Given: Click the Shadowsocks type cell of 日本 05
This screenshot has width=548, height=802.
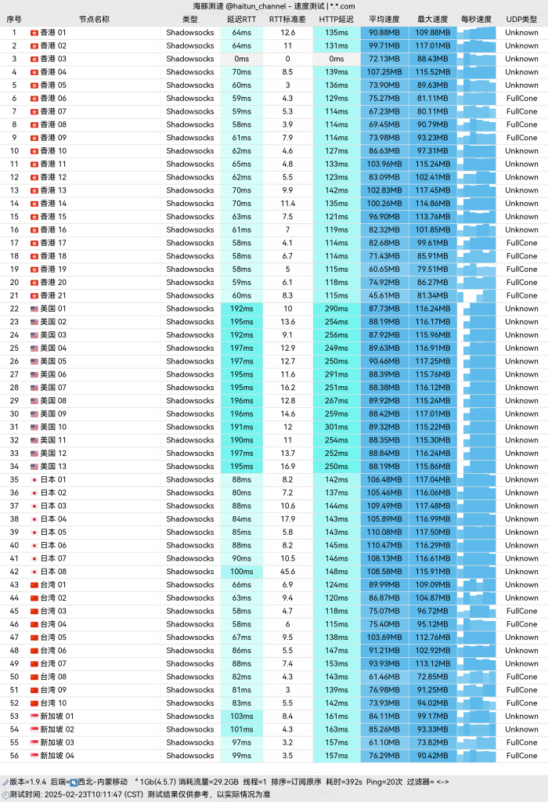Looking at the screenshot, I should (190, 533).
